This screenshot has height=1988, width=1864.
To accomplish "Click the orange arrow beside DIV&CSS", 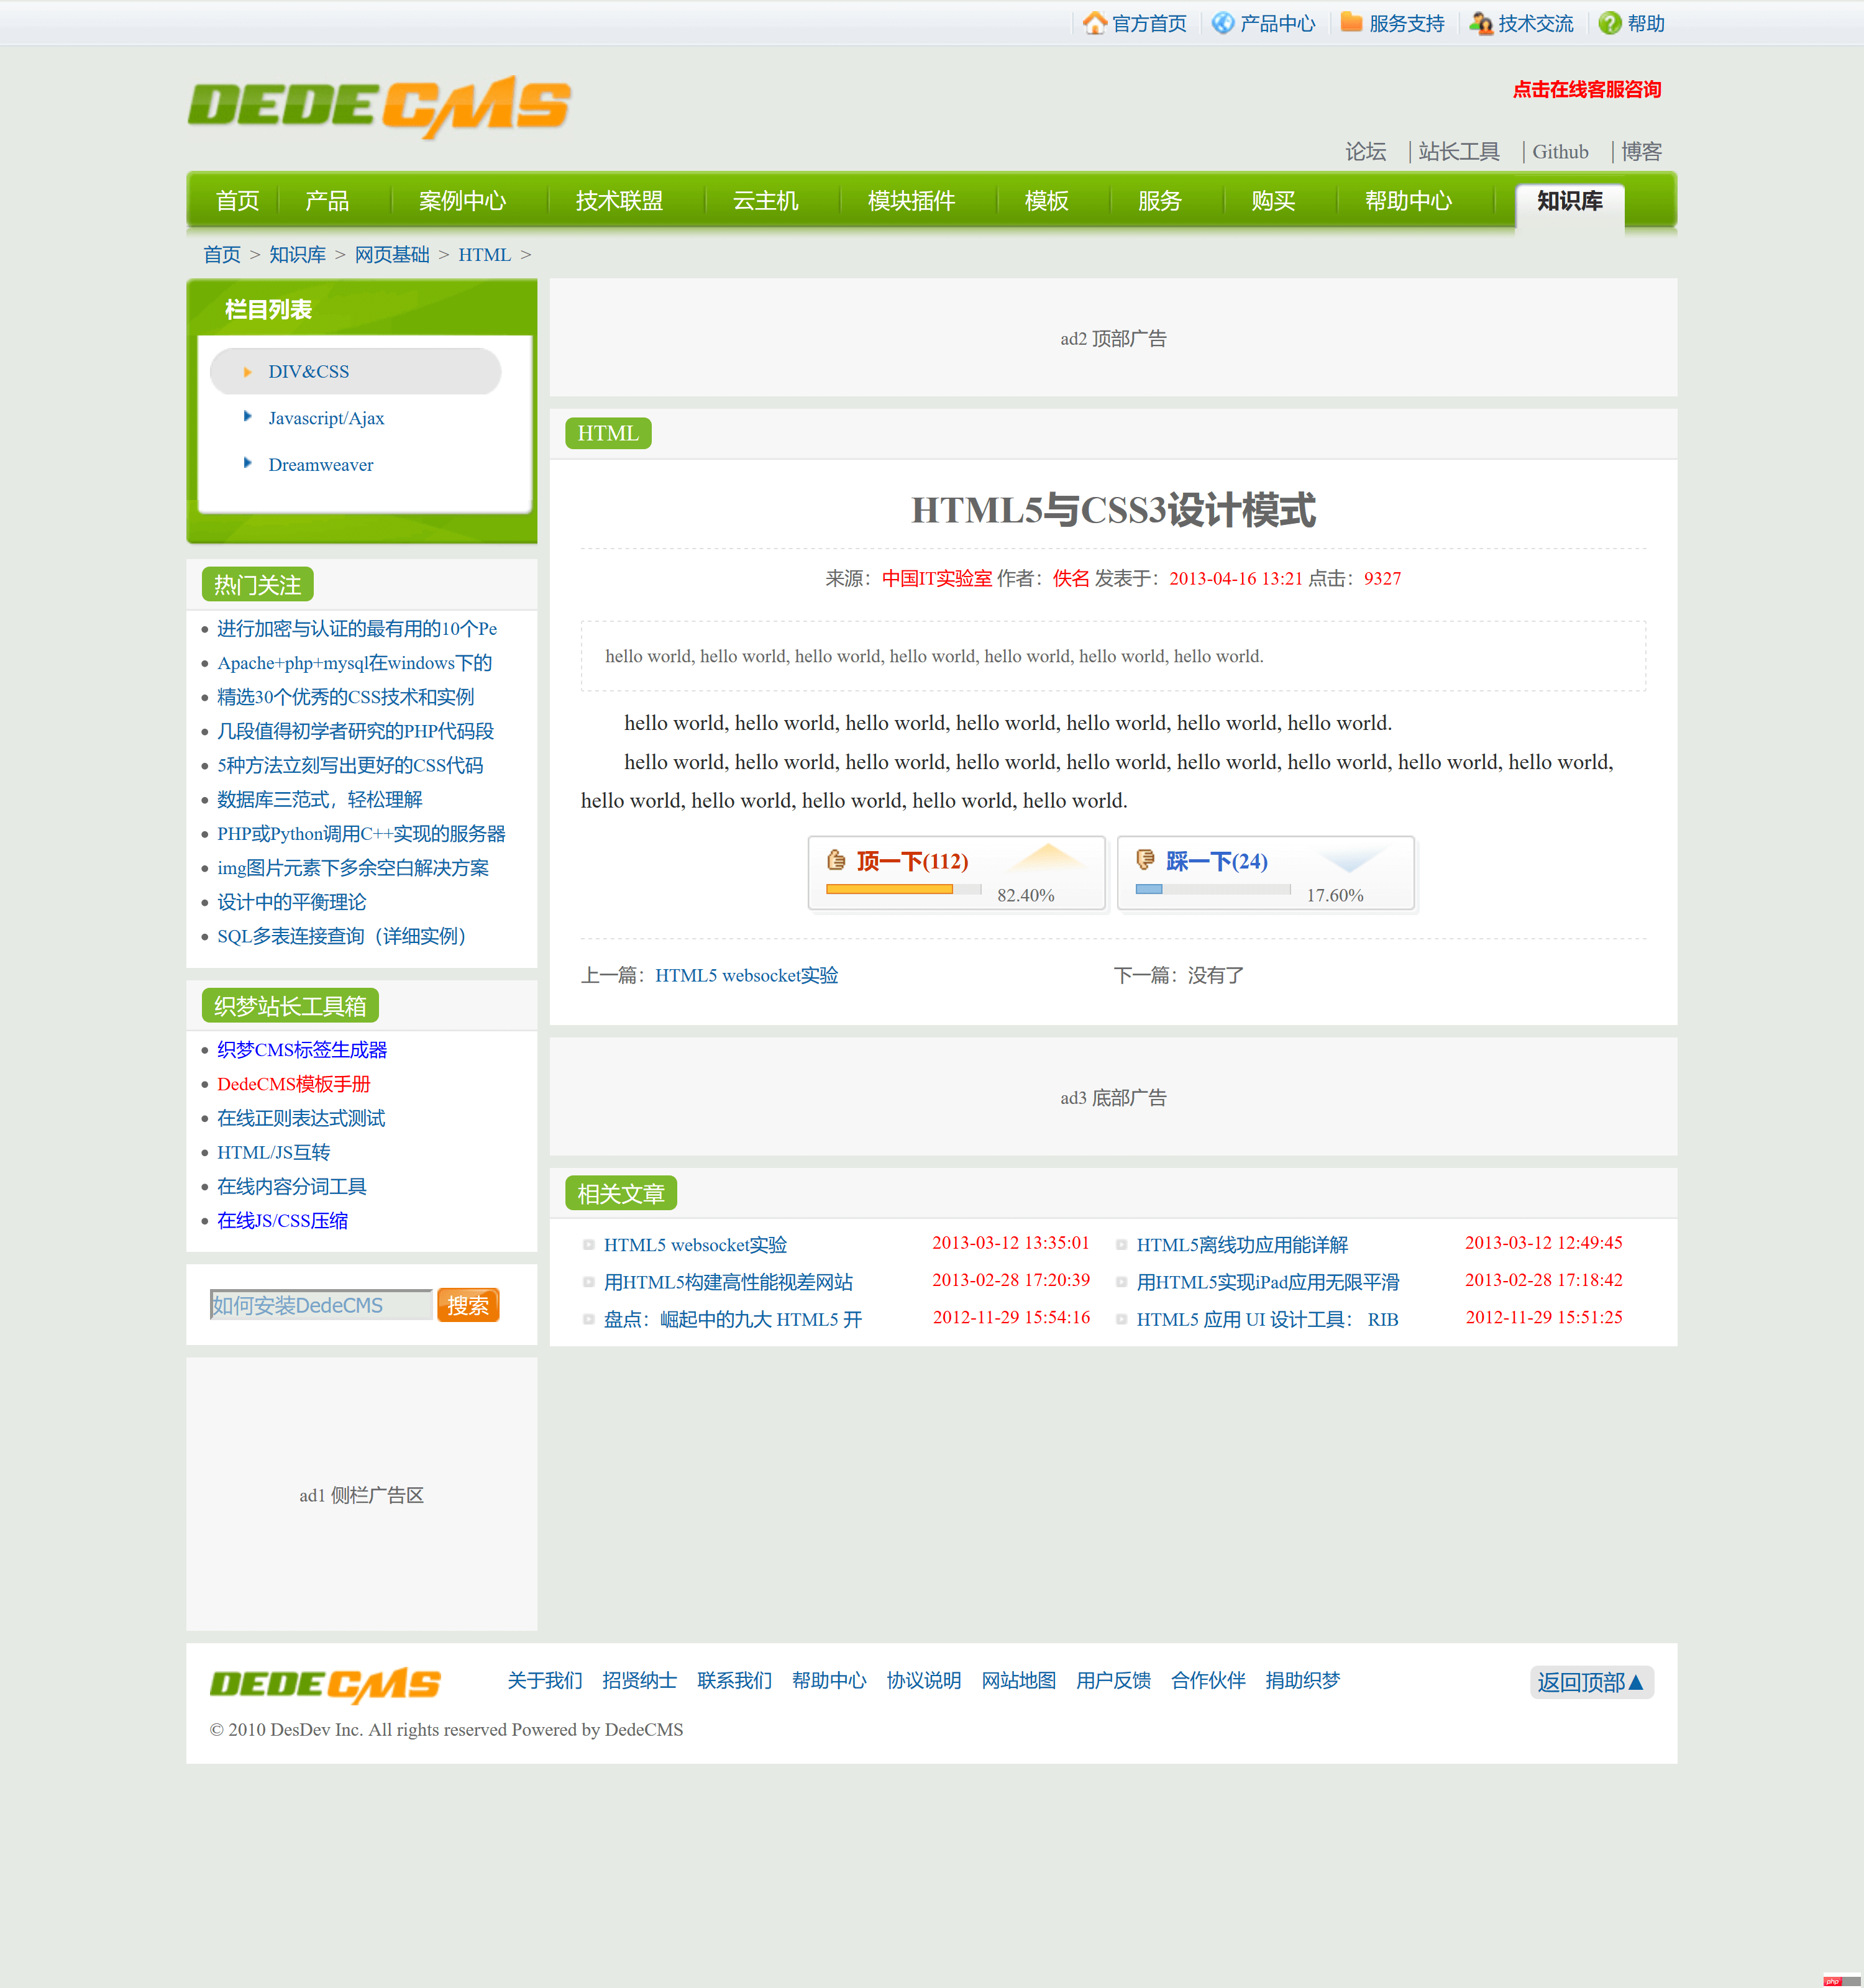I will click(247, 372).
